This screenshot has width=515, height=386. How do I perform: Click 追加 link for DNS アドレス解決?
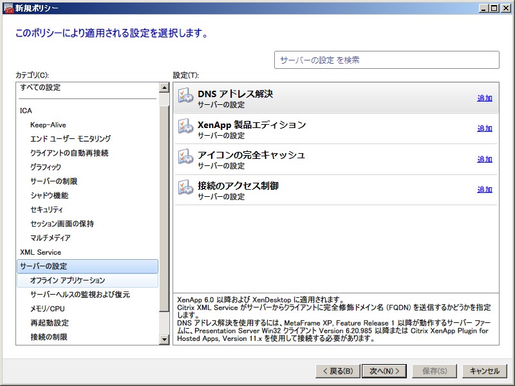[484, 98]
